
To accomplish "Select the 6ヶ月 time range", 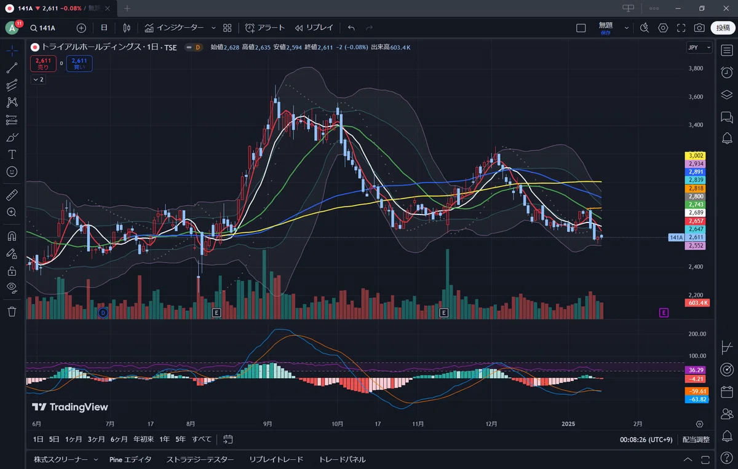I will pyautogui.click(x=119, y=439).
